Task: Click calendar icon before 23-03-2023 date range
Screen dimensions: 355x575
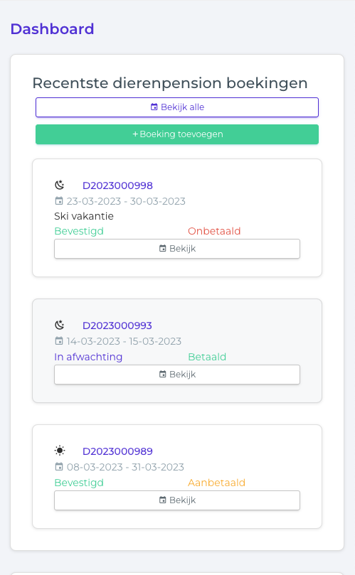Action: pos(59,200)
